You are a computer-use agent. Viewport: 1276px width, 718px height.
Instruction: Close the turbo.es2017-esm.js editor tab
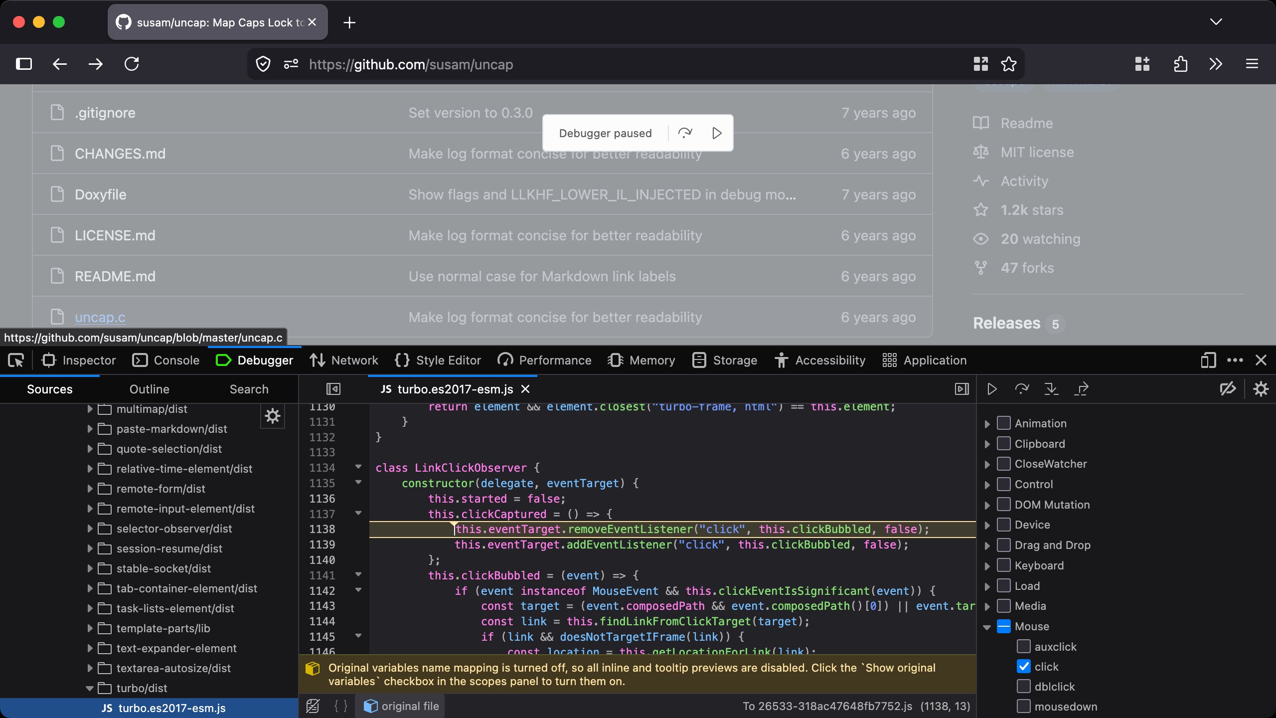[525, 389]
